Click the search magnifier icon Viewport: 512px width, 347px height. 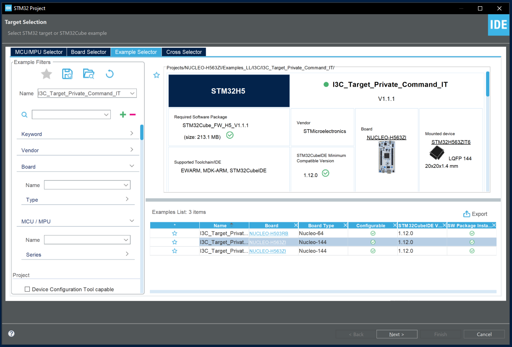[24, 114]
